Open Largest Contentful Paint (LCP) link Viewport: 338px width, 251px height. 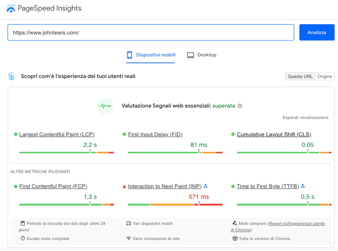[x=57, y=134]
